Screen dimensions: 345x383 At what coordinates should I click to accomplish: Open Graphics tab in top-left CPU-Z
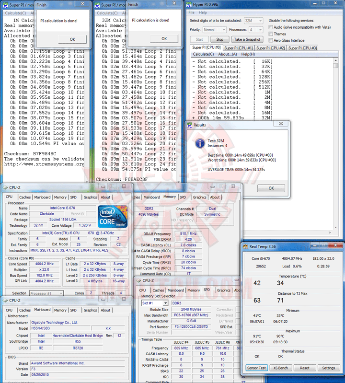(90, 197)
